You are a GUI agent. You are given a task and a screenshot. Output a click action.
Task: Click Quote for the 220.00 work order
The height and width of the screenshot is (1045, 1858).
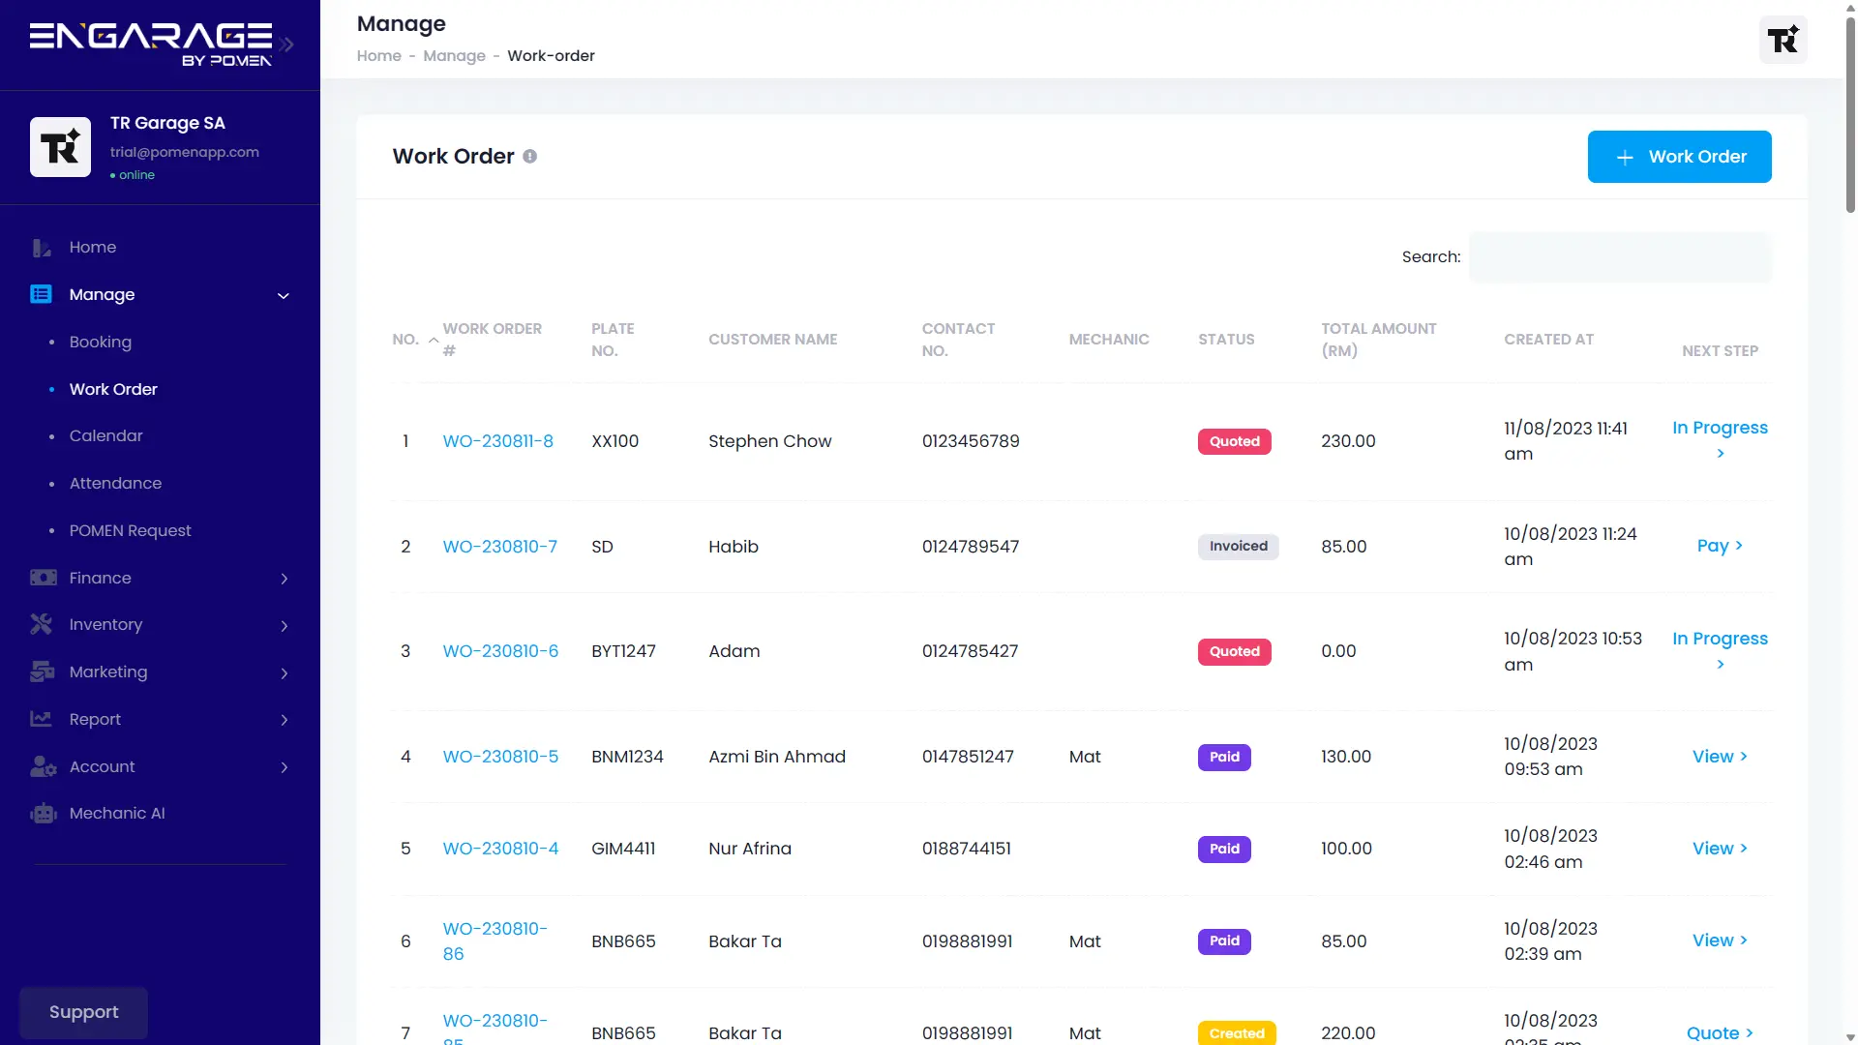(1721, 1033)
